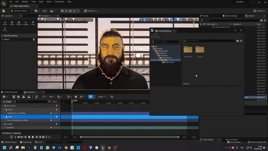Image resolution: width=268 pixels, height=151 pixels.
Task: Select the Pivot tool in Animation panel
Action: tap(5, 29)
